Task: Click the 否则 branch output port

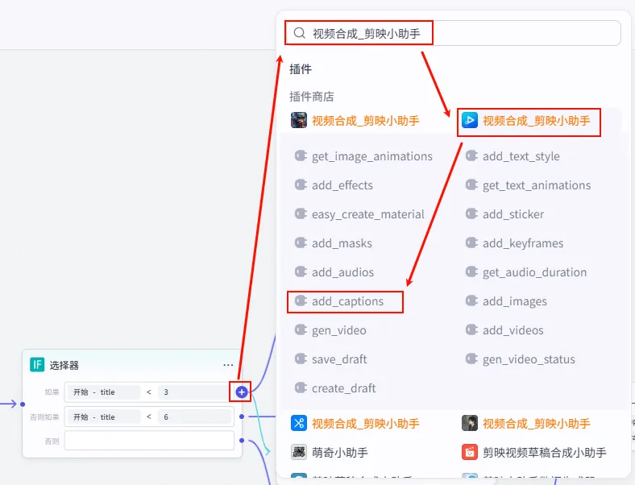Action: tap(242, 441)
